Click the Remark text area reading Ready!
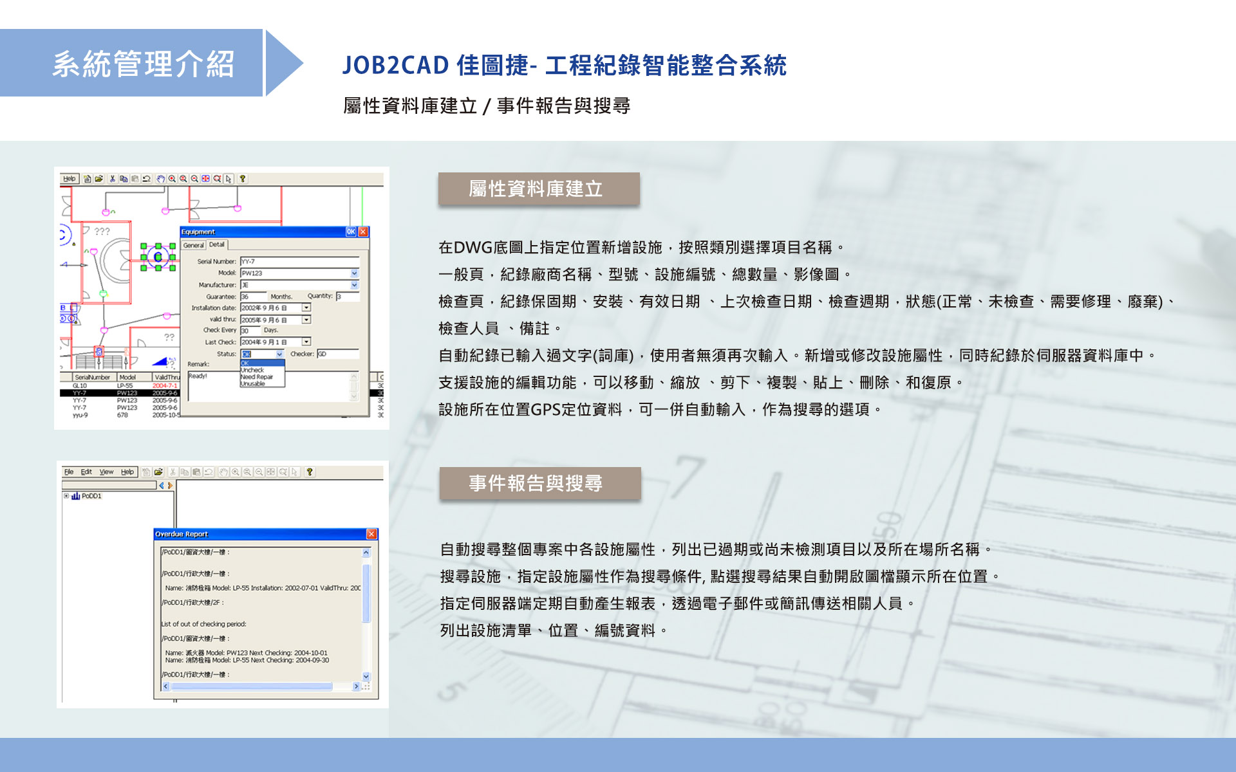This screenshot has width=1236, height=772. pos(274,386)
